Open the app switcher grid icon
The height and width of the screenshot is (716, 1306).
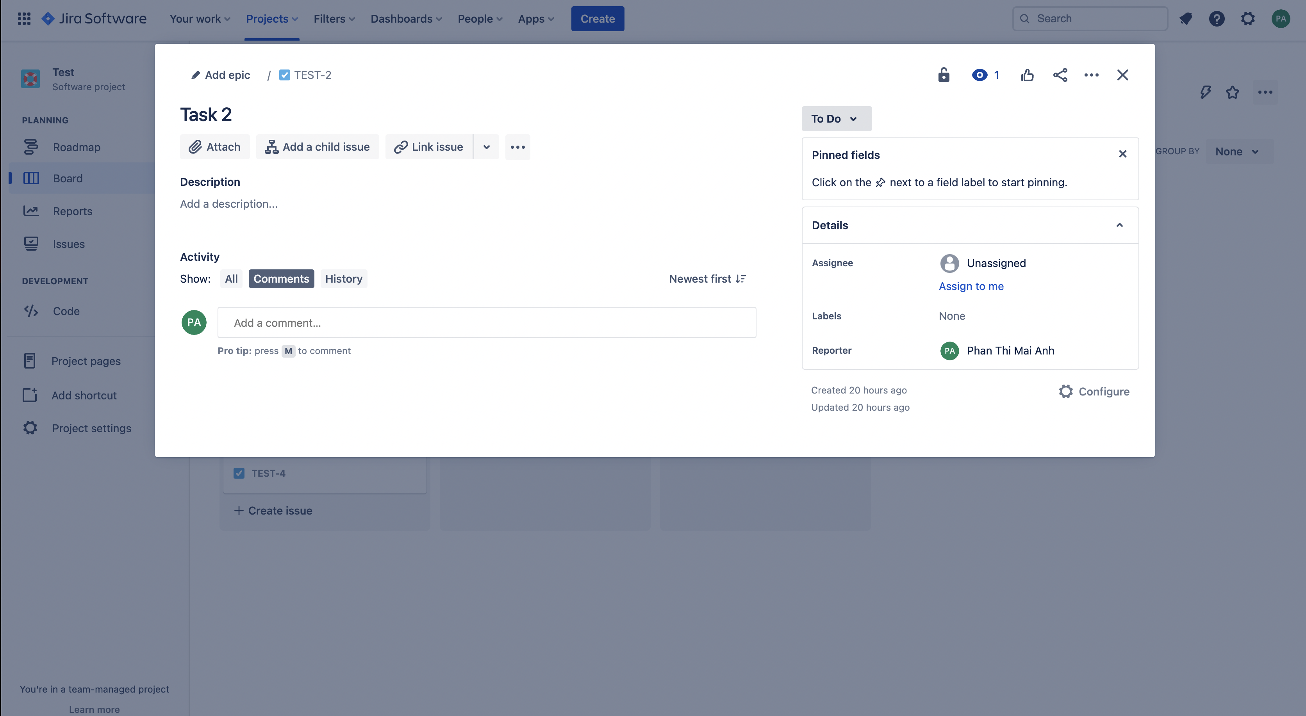(x=24, y=19)
